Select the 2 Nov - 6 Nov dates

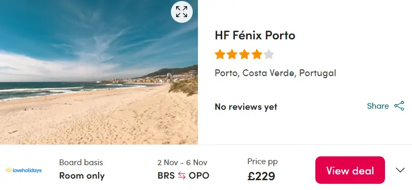point(182,163)
